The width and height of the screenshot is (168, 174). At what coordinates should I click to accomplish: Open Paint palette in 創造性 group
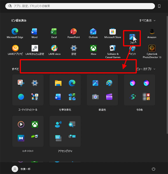point(109,83)
